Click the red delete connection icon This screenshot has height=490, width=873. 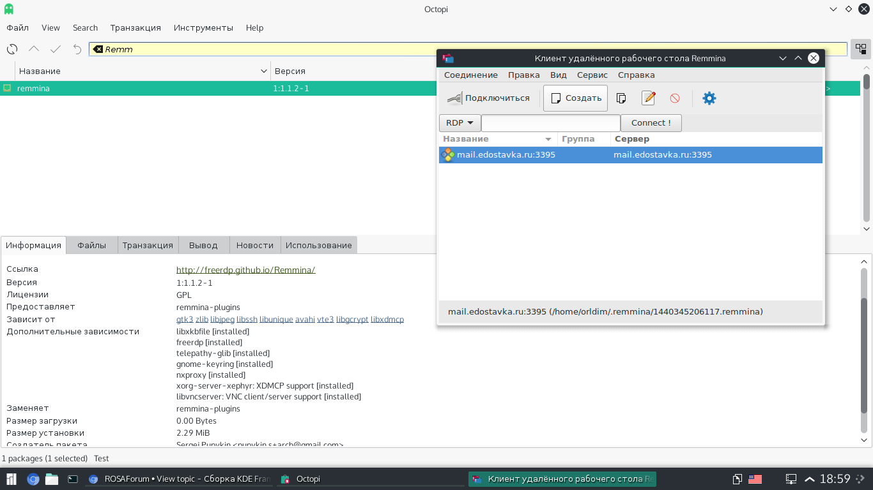[675, 98]
